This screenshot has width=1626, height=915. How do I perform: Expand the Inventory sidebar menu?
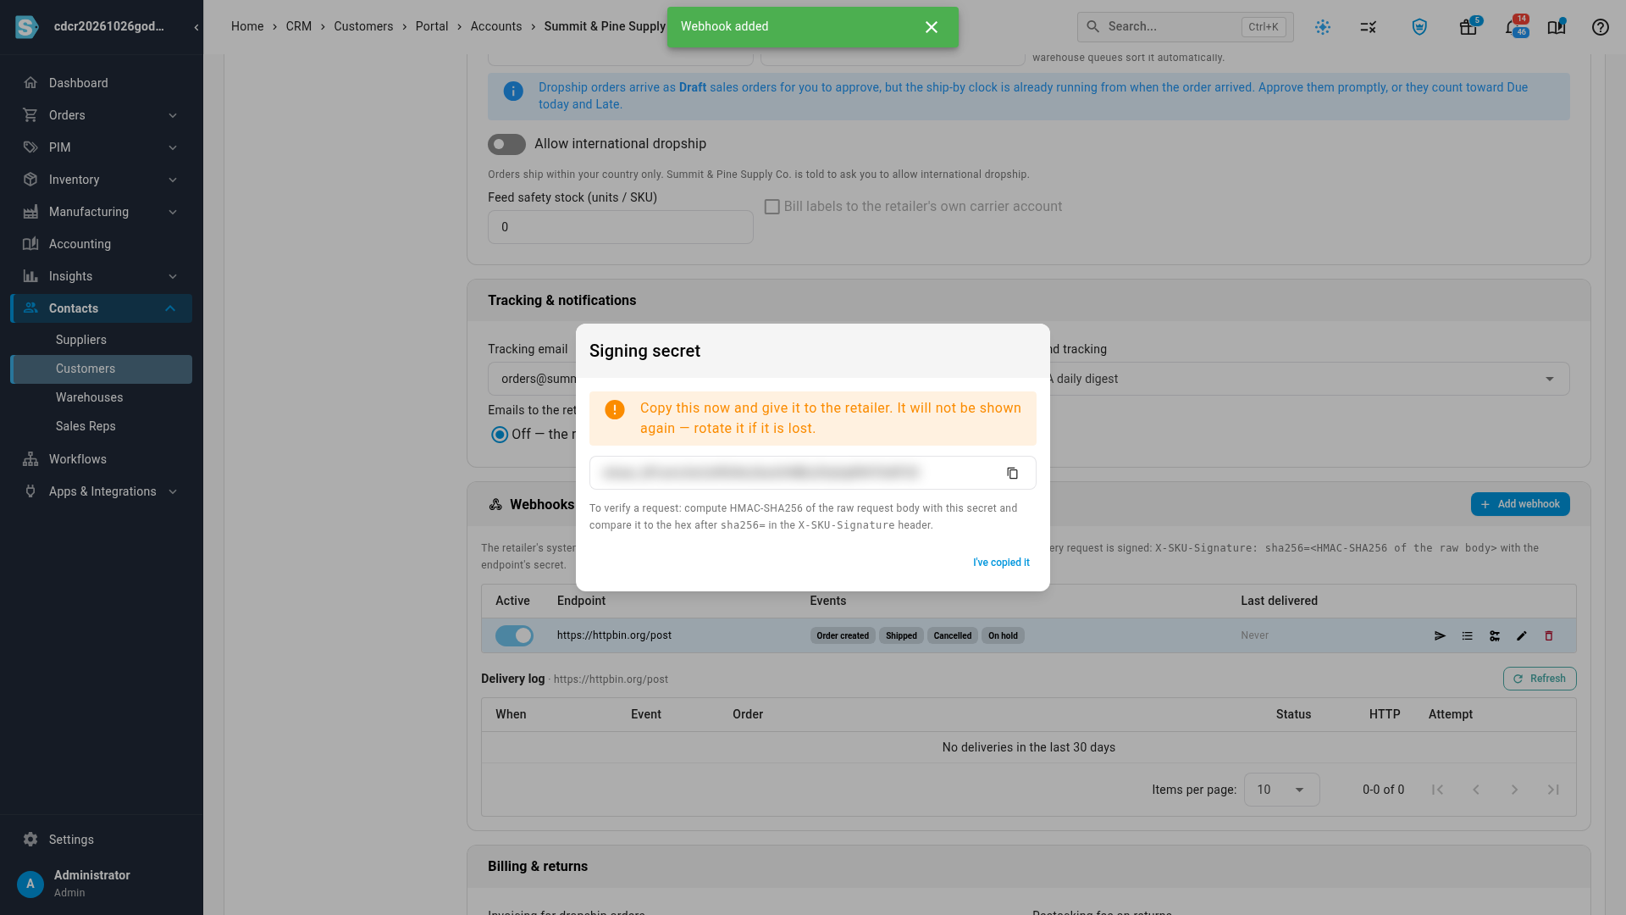pyautogui.click(x=102, y=180)
